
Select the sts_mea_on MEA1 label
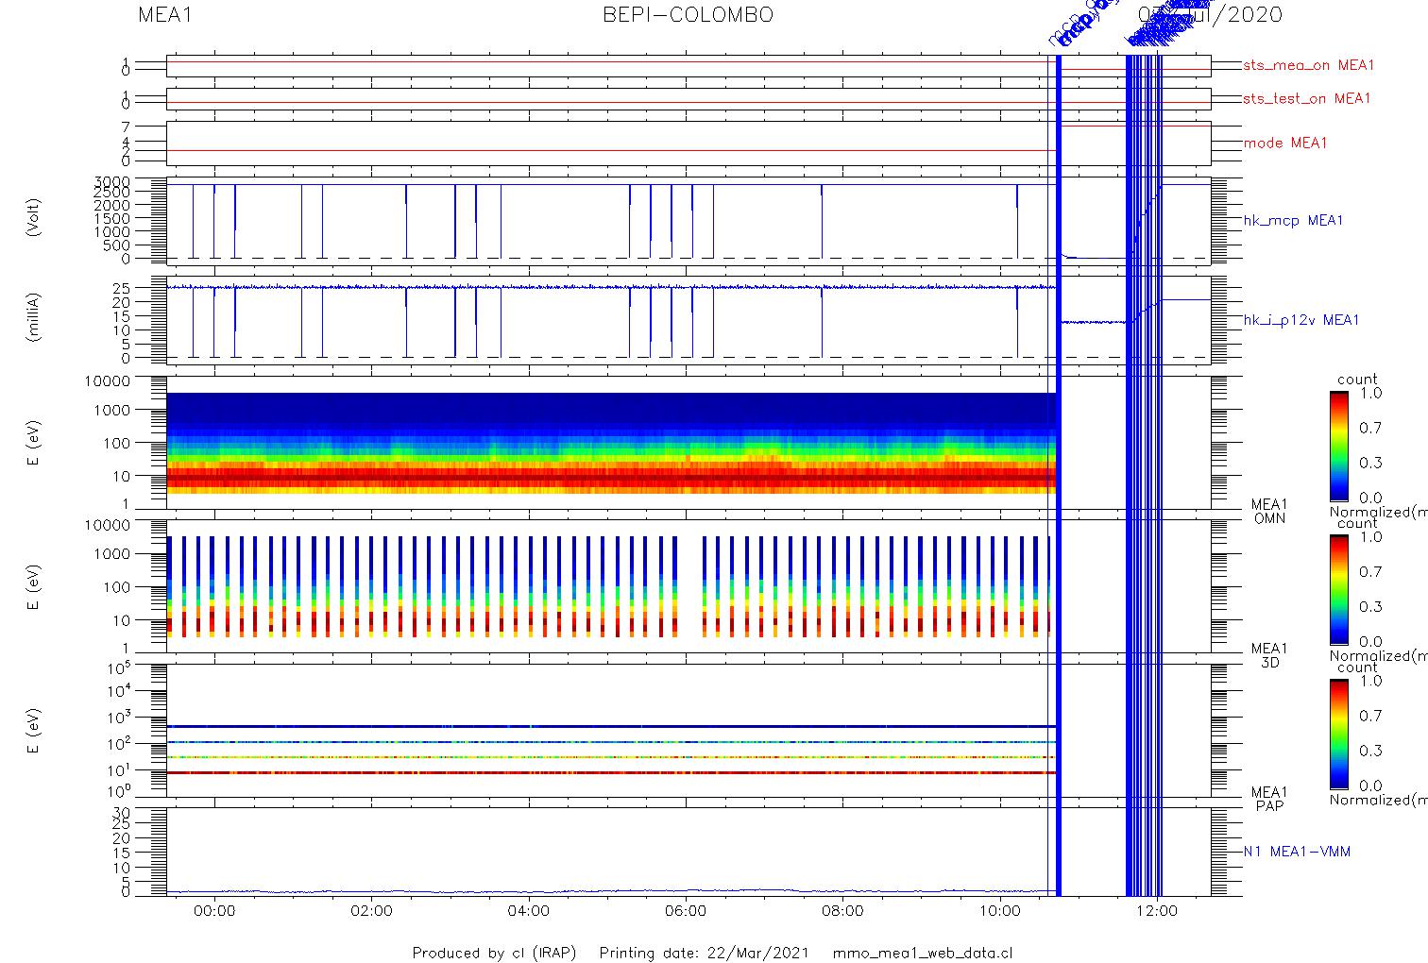coord(1308,65)
